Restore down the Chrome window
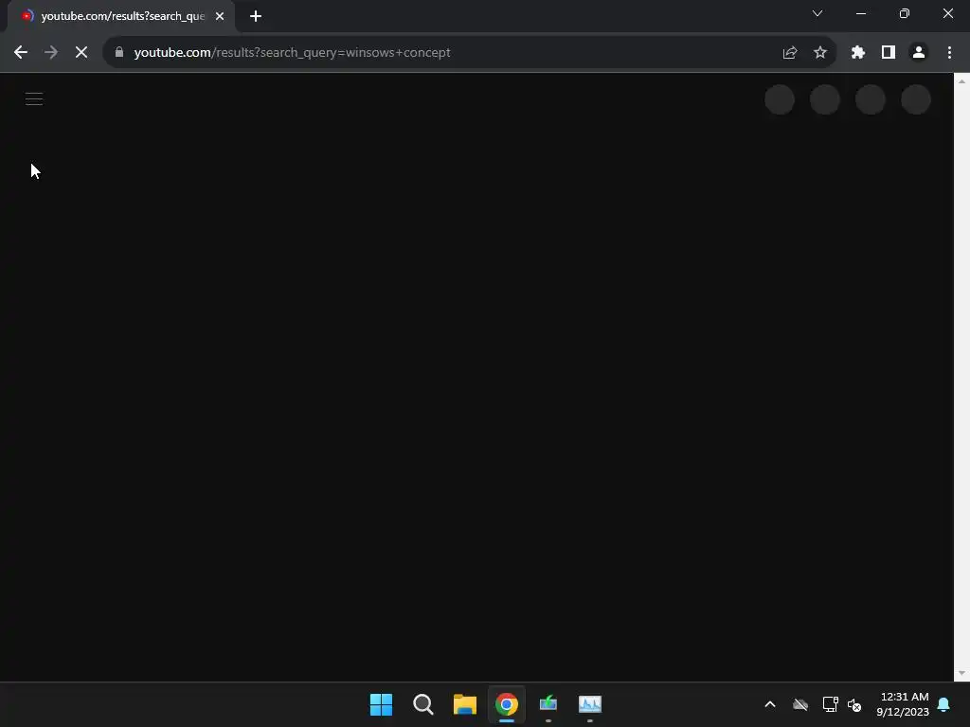The width and height of the screenshot is (970, 727). [x=905, y=13]
